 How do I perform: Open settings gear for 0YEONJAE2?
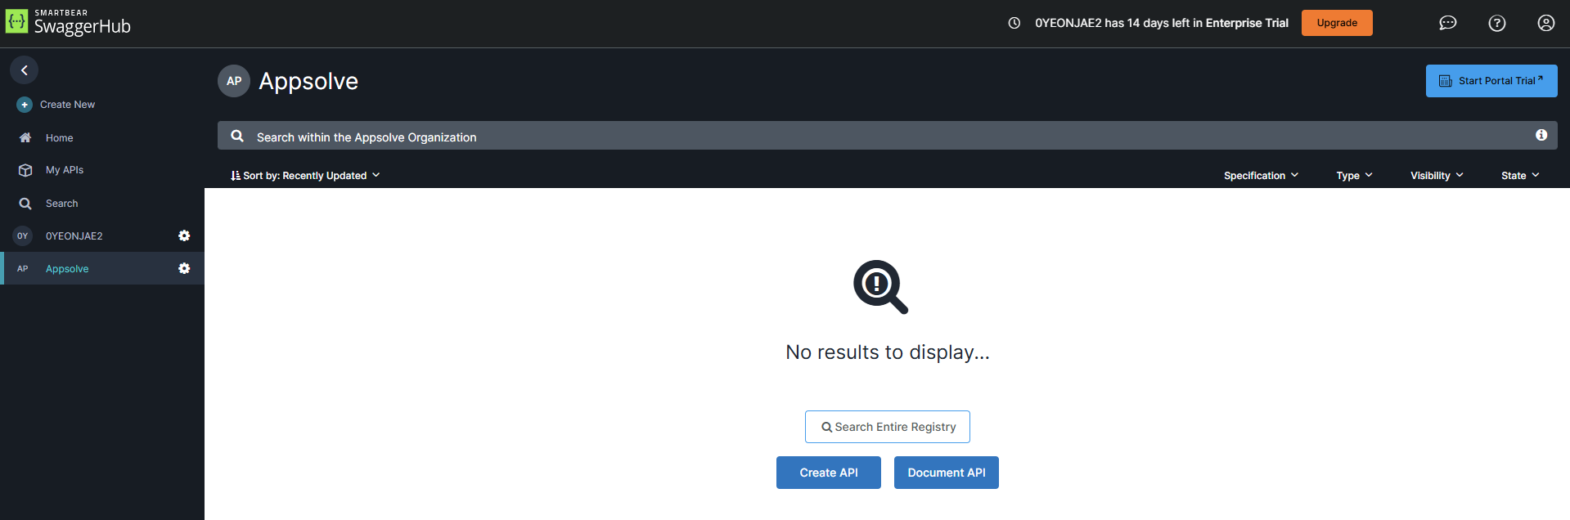pyautogui.click(x=184, y=235)
